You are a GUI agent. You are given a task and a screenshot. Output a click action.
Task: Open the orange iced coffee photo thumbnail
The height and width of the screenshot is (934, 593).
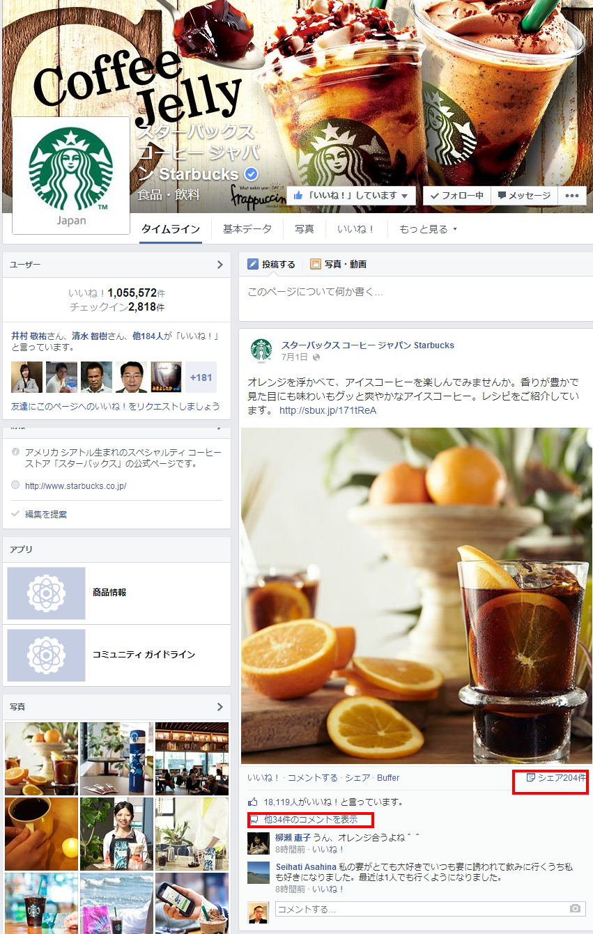click(x=41, y=758)
